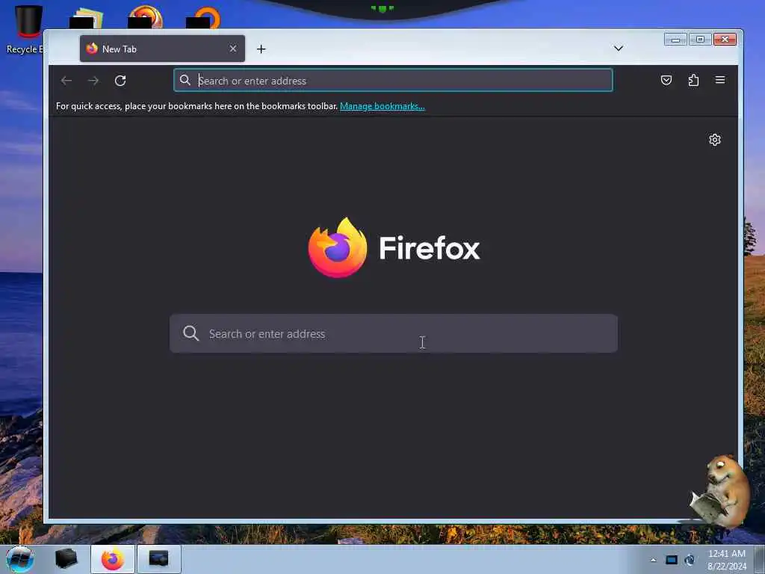Minimize the Firefox window
The image size is (765, 574).
pyautogui.click(x=675, y=40)
